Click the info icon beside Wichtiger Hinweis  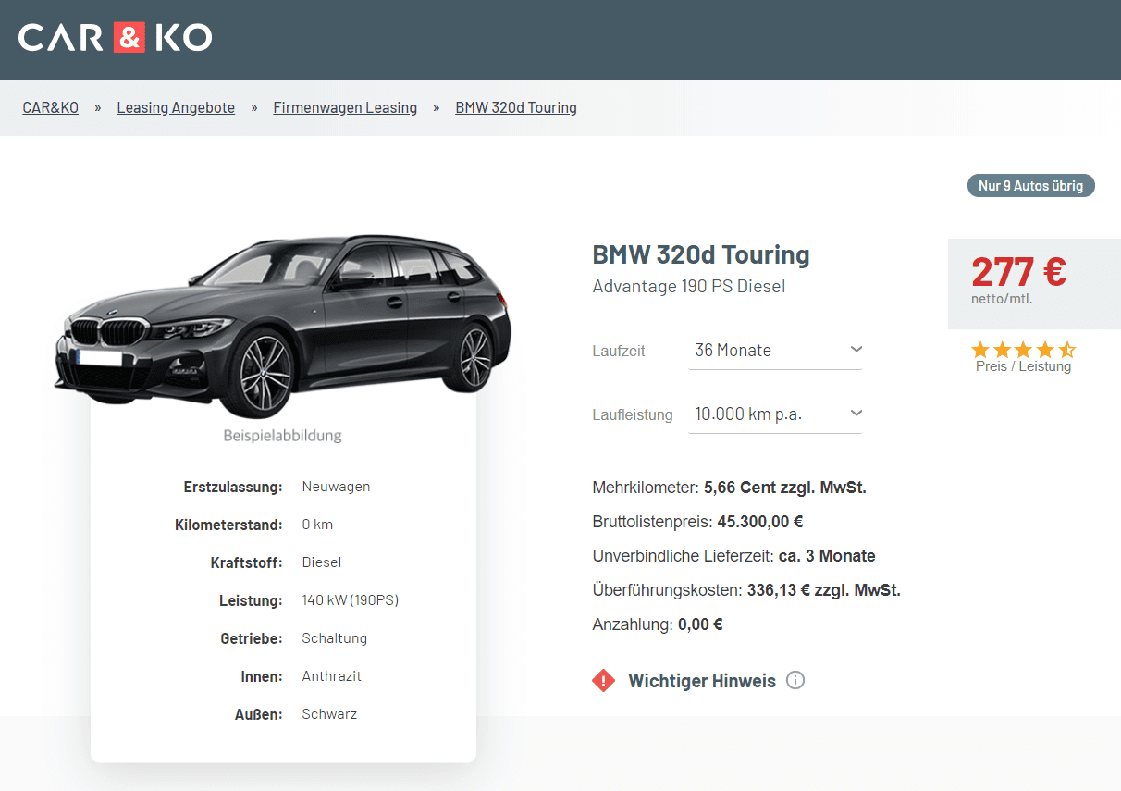(x=795, y=681)
